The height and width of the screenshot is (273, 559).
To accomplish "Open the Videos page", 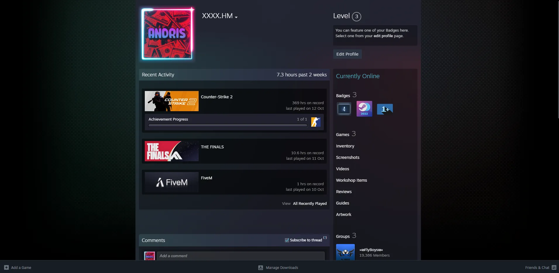I will click(343, 169).
